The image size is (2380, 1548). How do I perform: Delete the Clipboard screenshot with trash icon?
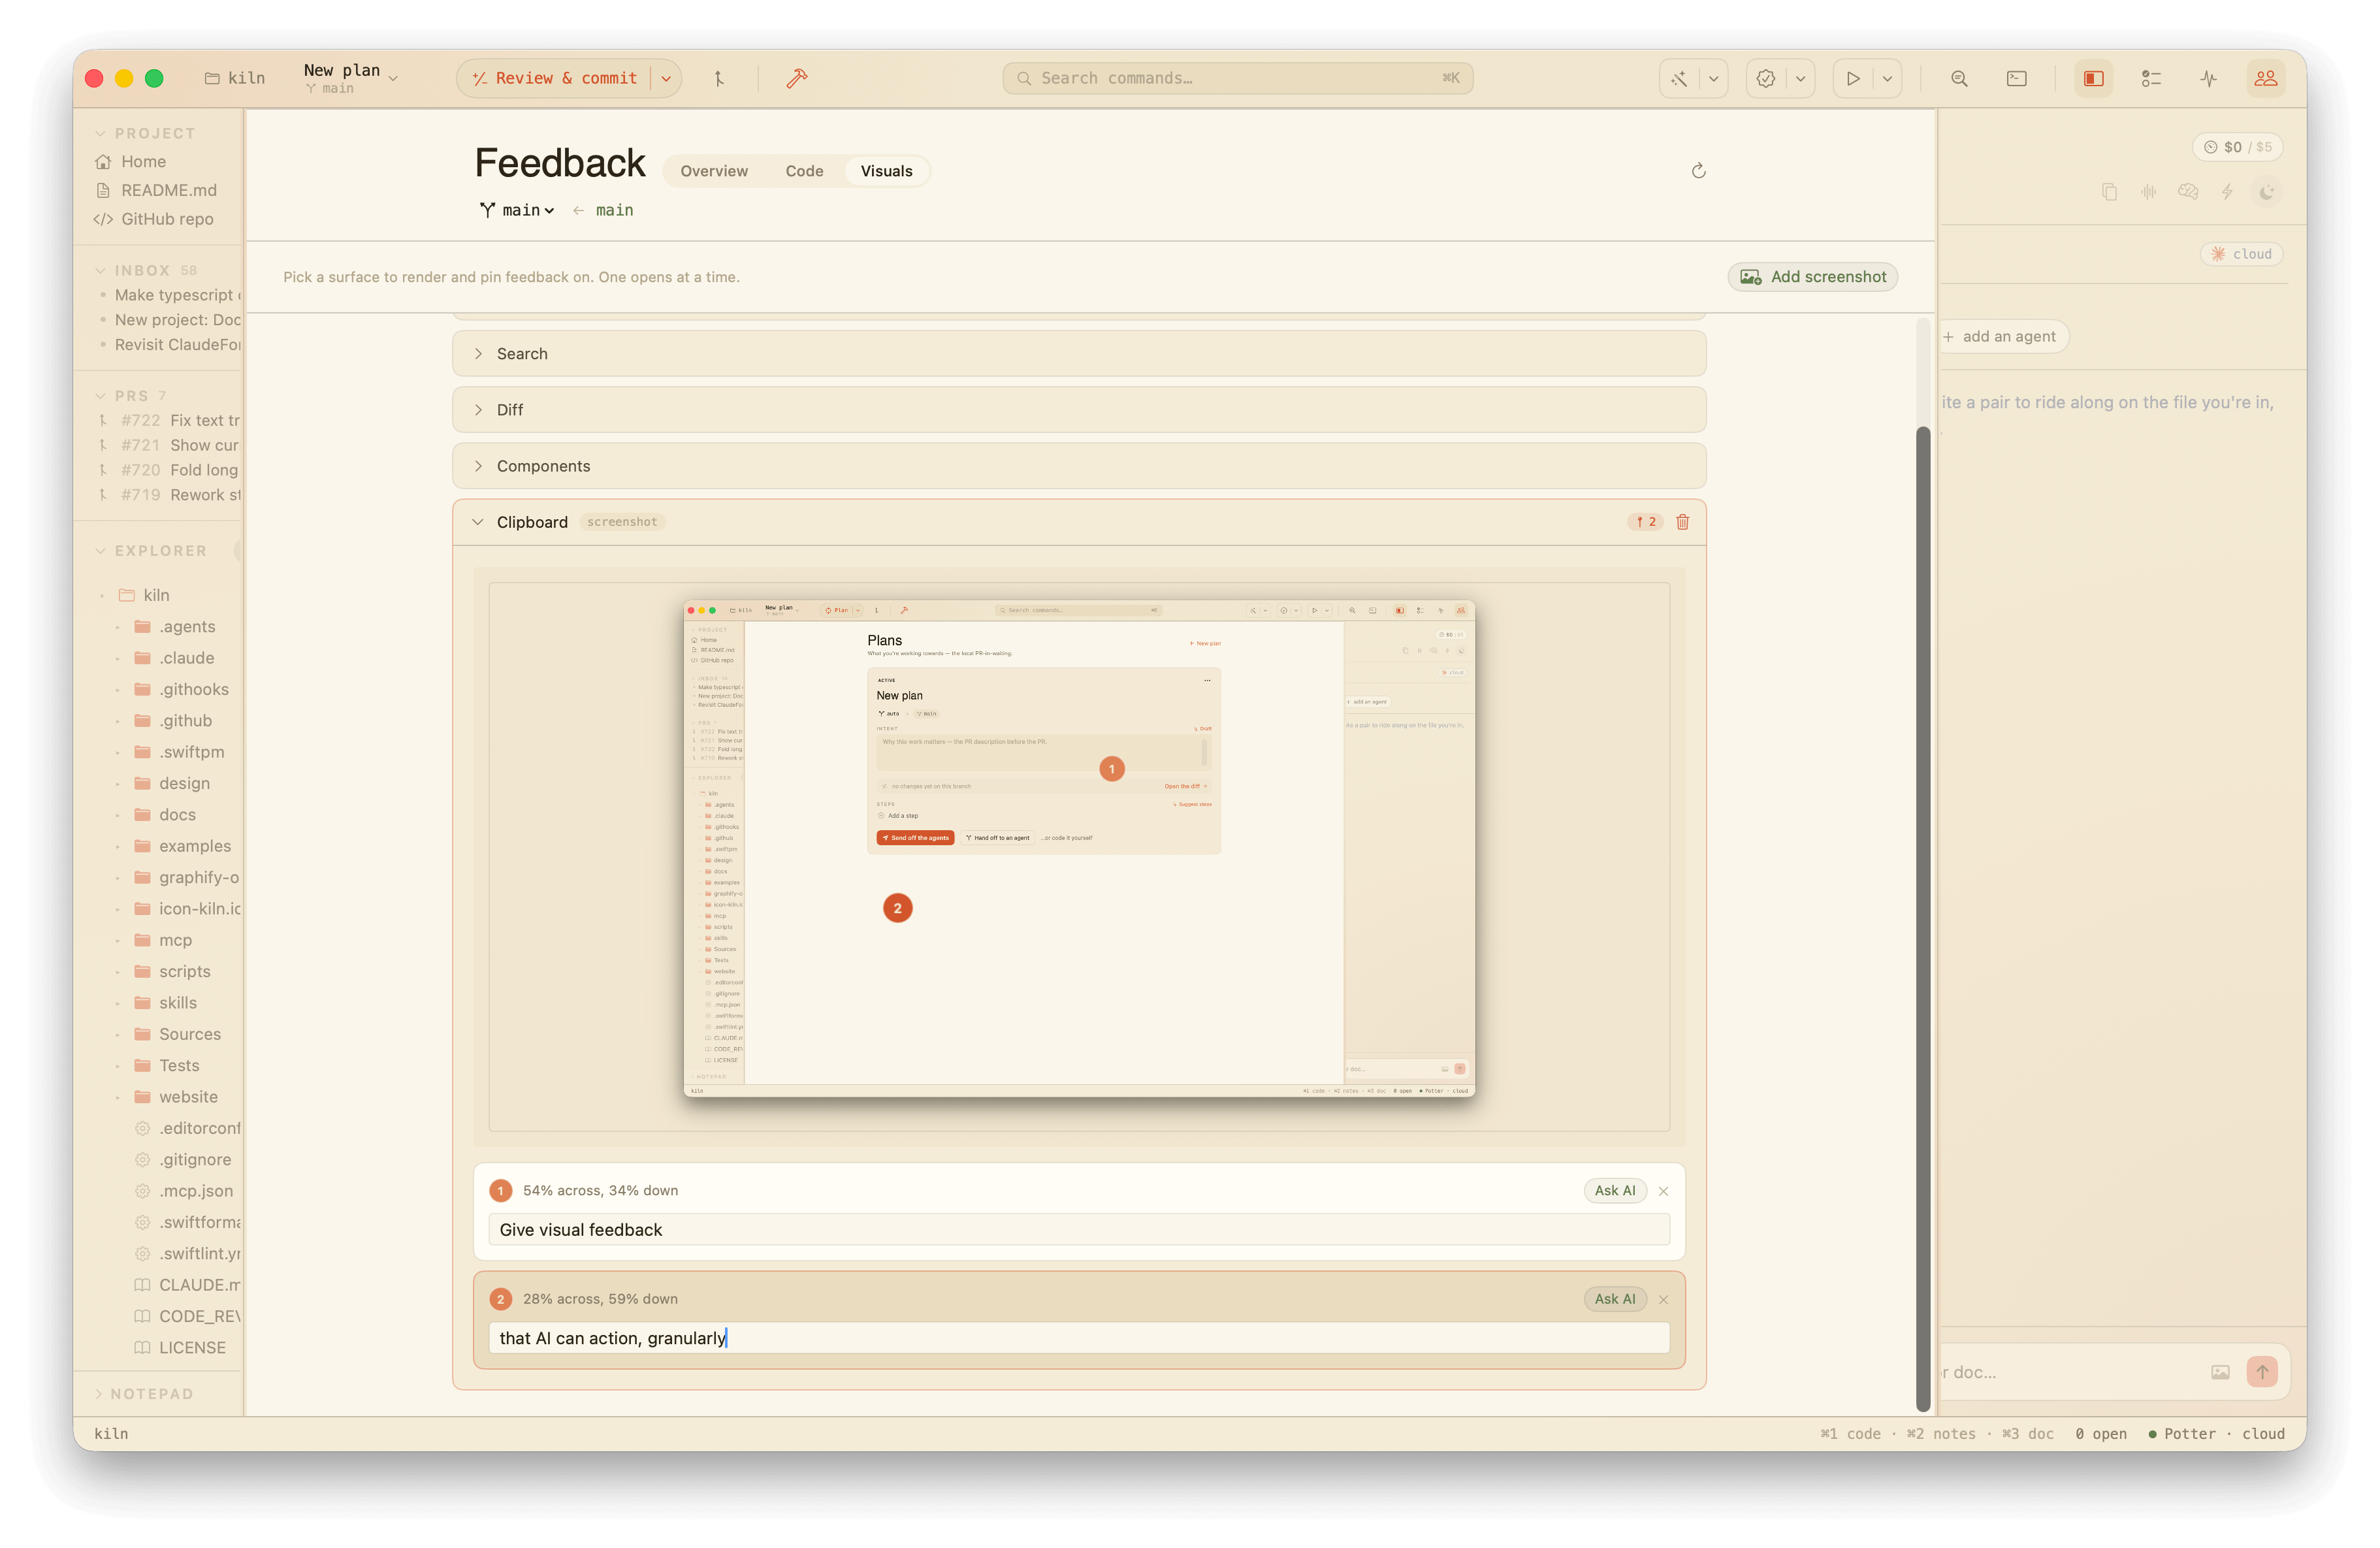[x=1683, y=522]
